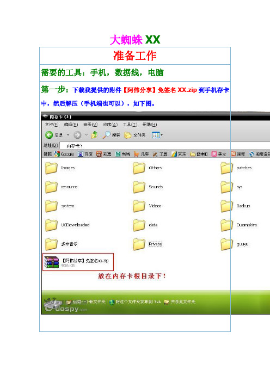Open the 文件(F) menu
270x382 pixels.
click(52, 125)
